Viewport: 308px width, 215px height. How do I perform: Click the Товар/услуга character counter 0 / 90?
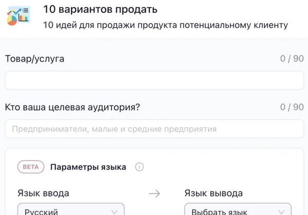point(292,59)
